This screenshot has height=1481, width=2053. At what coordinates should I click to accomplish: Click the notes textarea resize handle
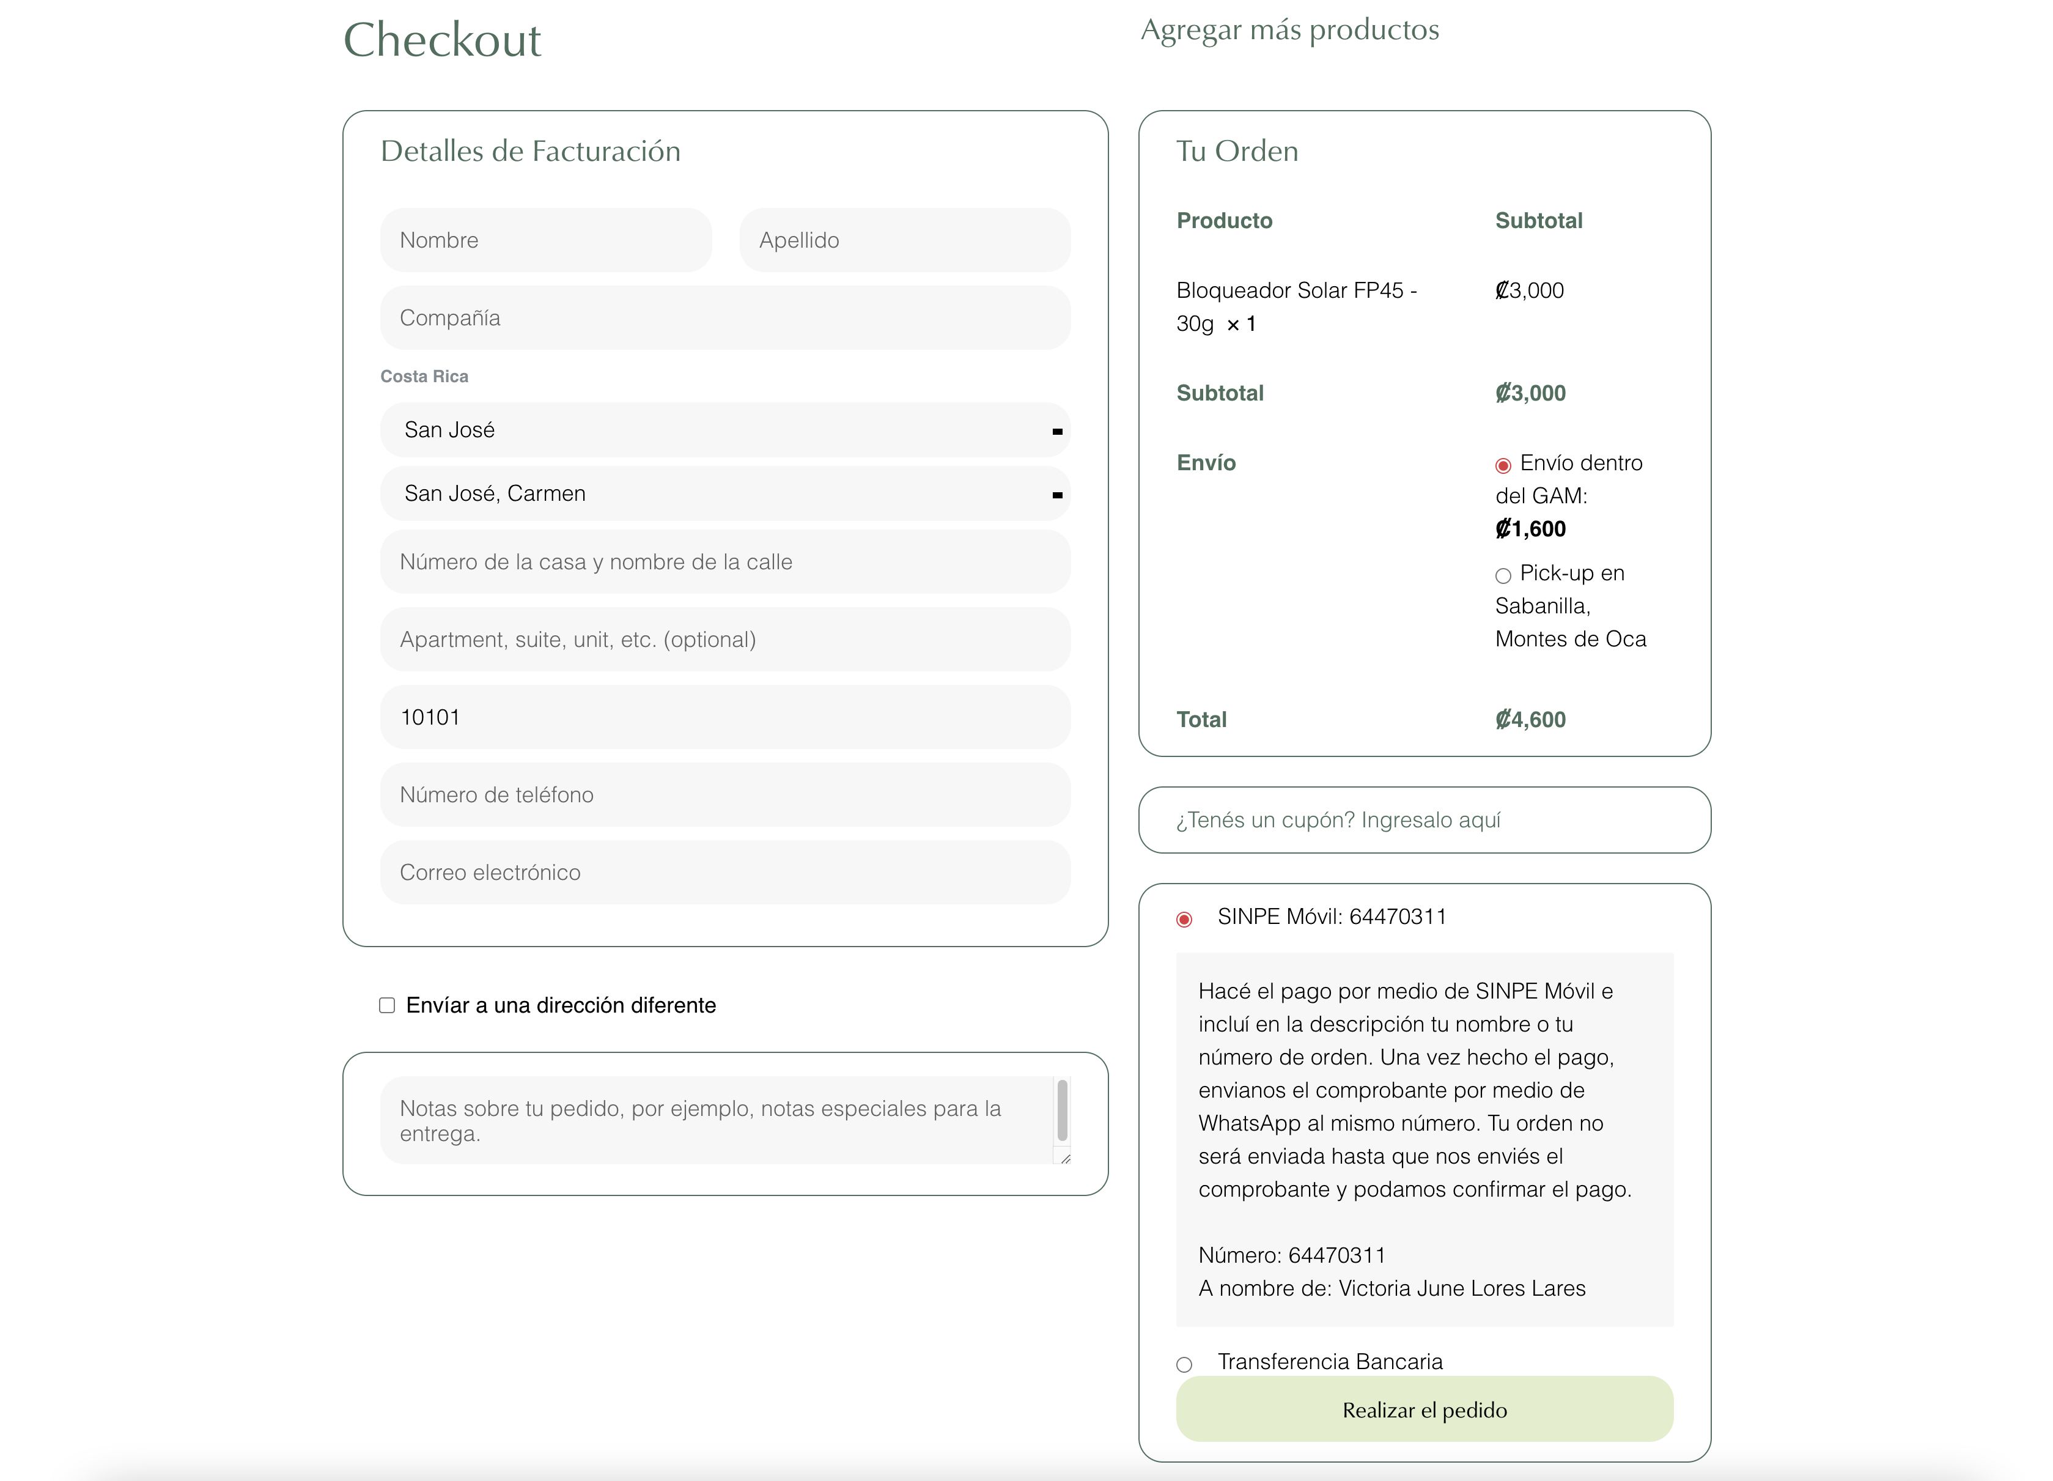(1066, 1159)
